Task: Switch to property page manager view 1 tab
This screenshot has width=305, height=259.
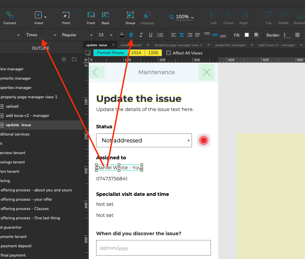Action: (x=178, y=45)
